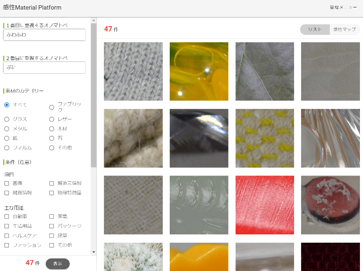This screenshot has height=271, width=363.
Task: Click the second onomatopoeia field containing ぷに
Action: point(44,68)
